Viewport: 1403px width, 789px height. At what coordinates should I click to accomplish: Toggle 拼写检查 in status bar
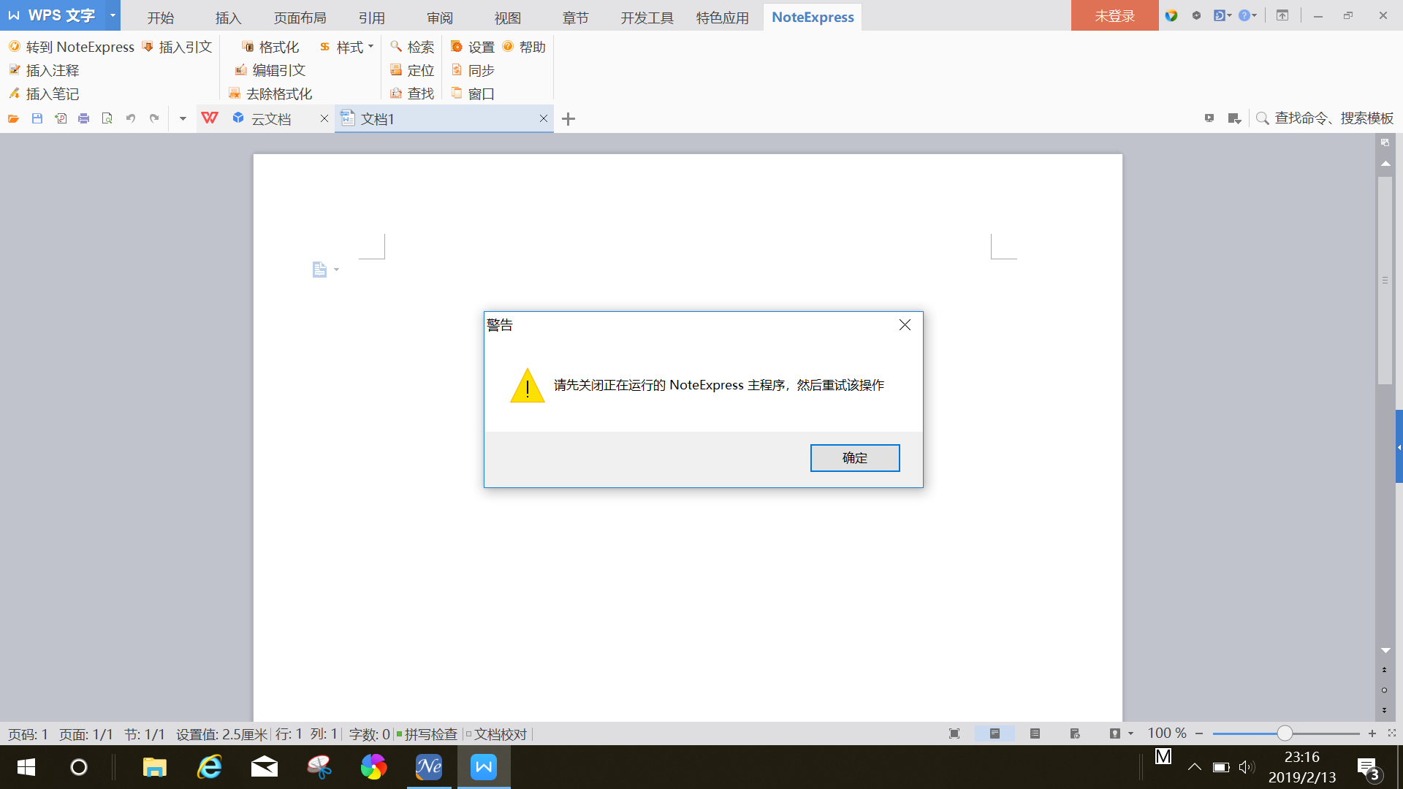coord(427,734)
